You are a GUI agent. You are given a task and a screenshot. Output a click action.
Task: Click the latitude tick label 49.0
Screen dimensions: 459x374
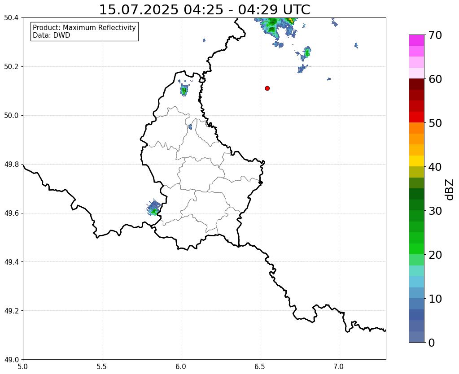11,359
